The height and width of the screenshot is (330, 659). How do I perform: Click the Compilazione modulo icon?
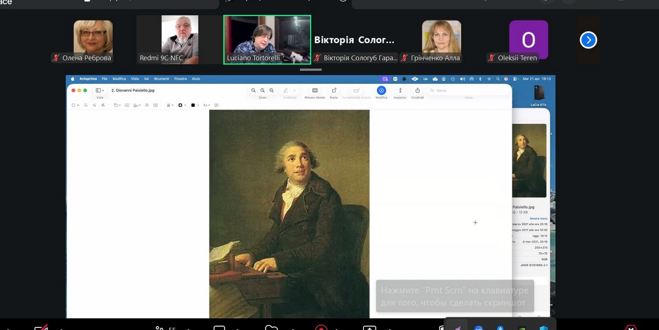pos(356,90)
